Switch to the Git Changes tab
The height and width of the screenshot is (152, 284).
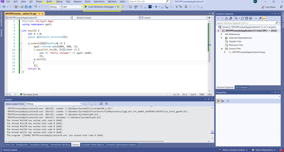pyautogui.click(x=241, y=87)
